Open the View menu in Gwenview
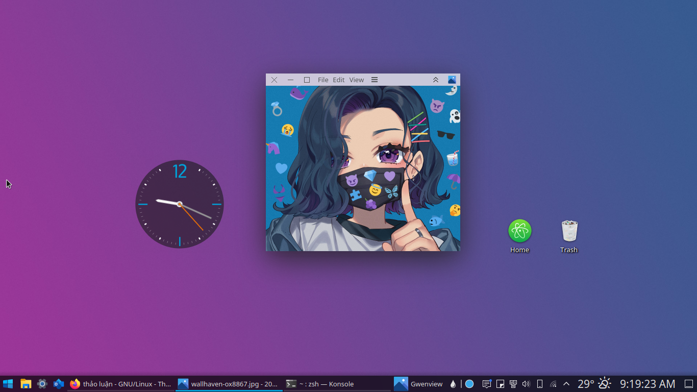697x392 pixels. pyautogui.click(x=357, y=80)
